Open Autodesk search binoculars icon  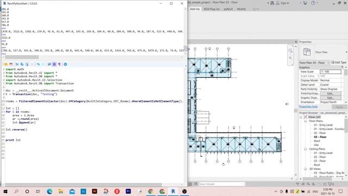(272, 3)
